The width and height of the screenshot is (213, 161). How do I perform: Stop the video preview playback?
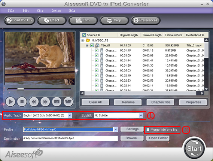[22, 101]
